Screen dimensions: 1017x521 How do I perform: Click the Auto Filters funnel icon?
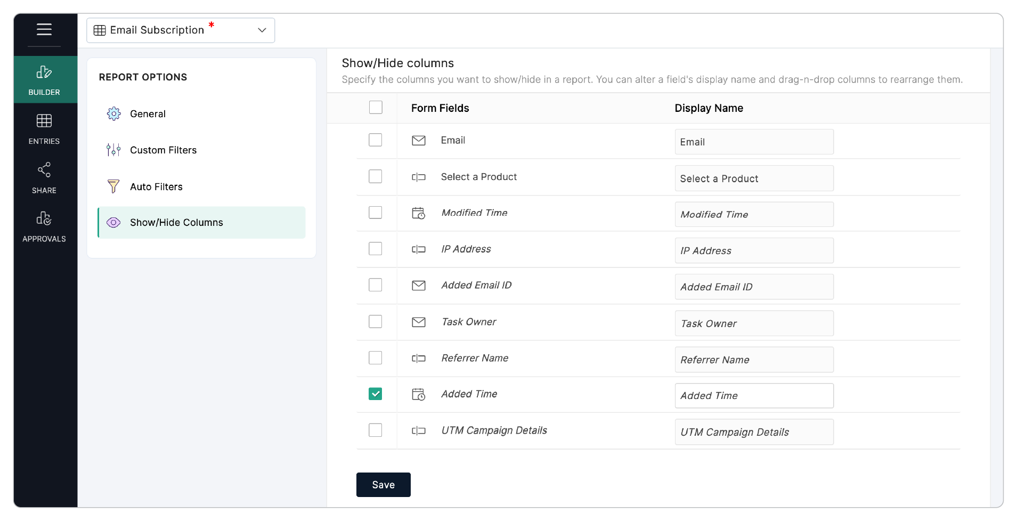coord(113,186)
